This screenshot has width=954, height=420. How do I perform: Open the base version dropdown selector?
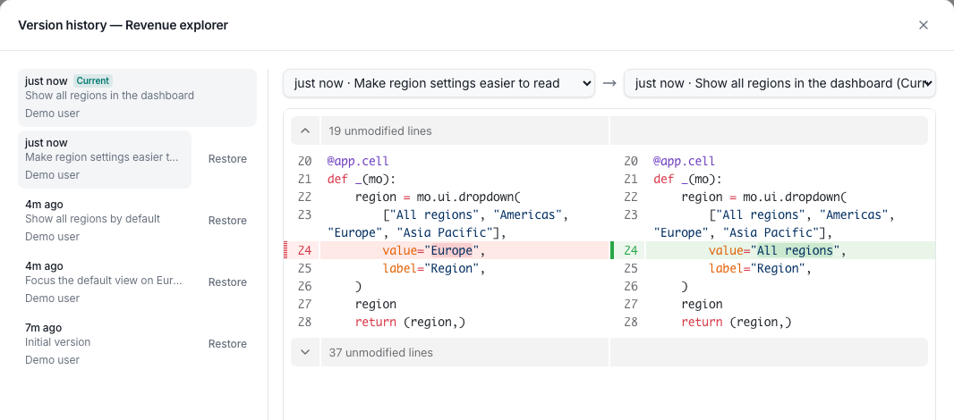(439, 83)
